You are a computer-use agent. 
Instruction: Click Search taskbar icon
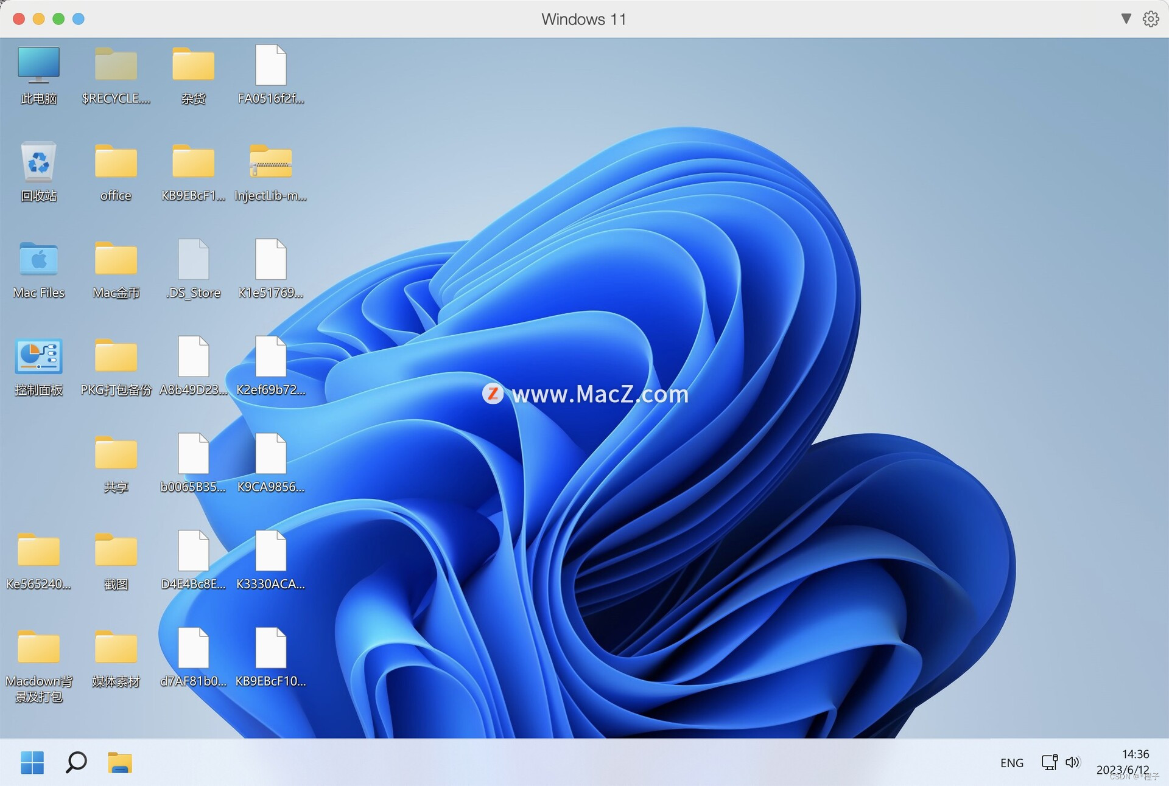click(x=75, y=760)
